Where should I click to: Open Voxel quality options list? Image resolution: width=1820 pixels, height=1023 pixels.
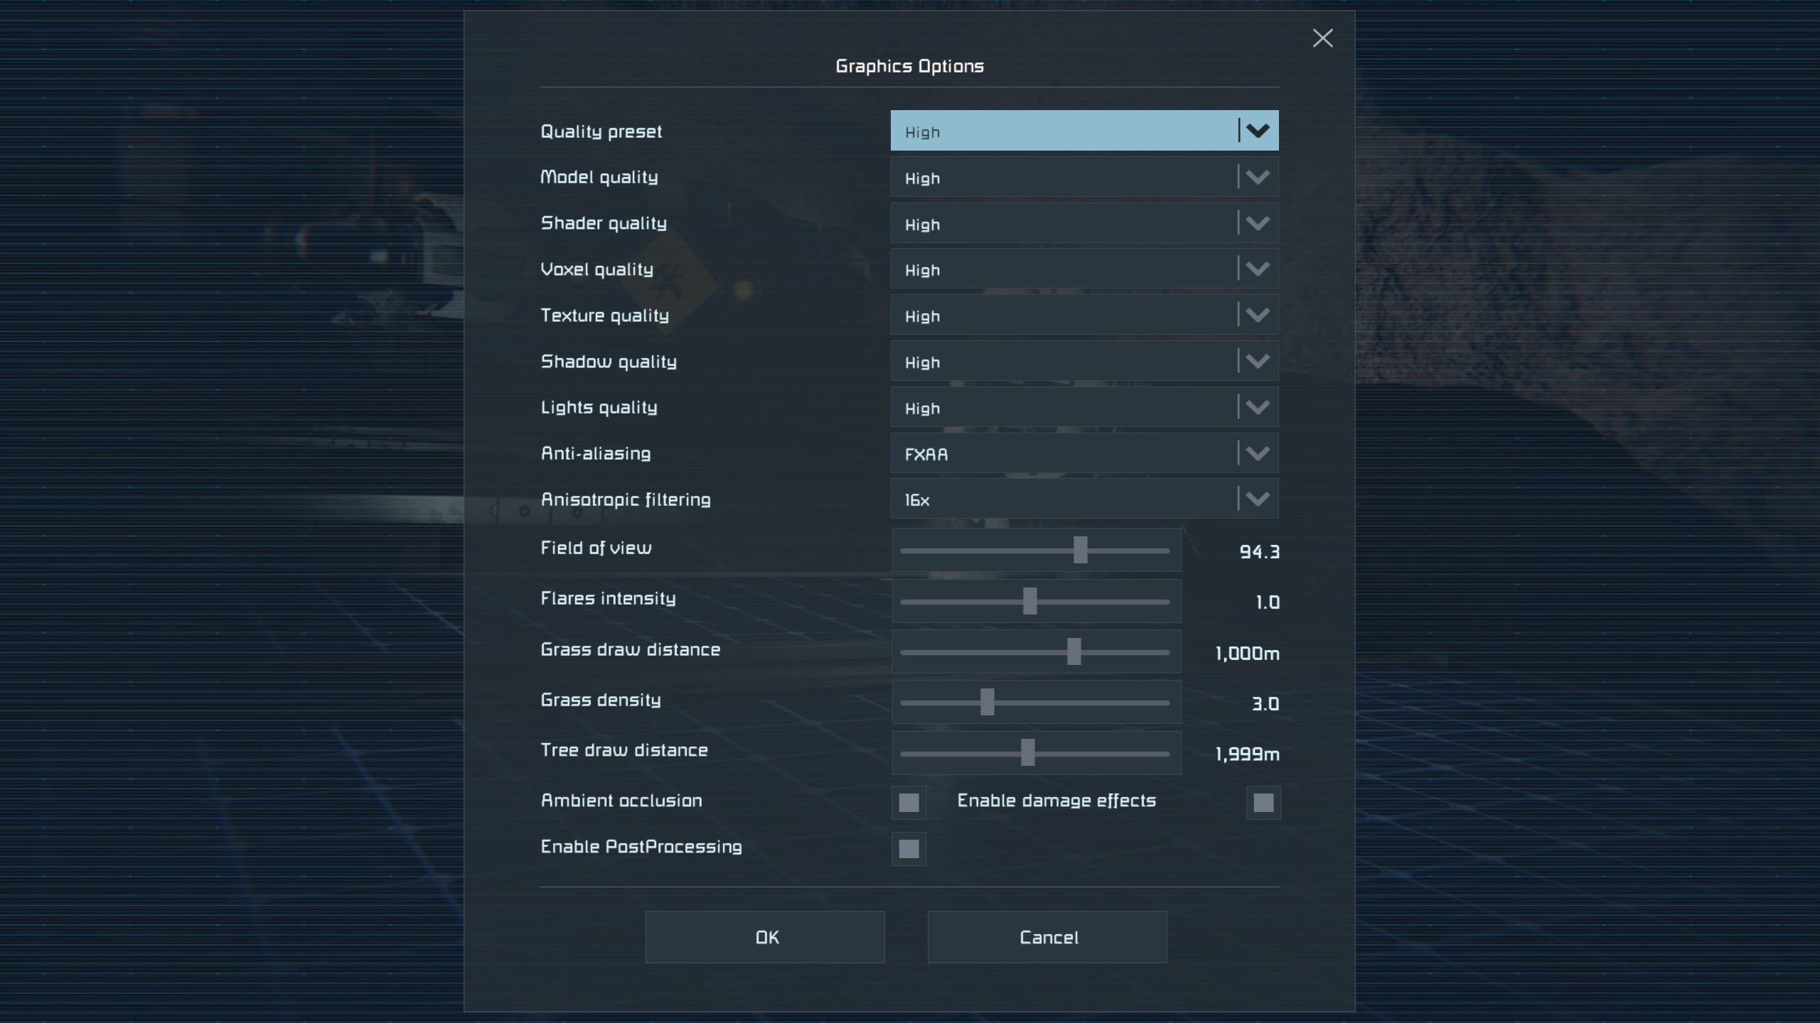[1083, 269]
